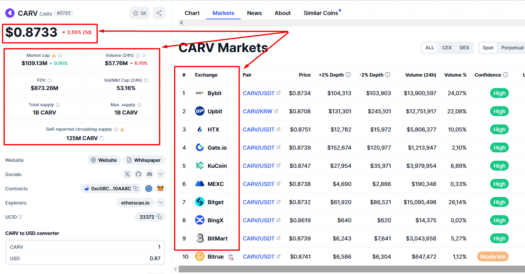Select the Perpetual market type
This screenshot has height=274, width=525.
[512, 48]
